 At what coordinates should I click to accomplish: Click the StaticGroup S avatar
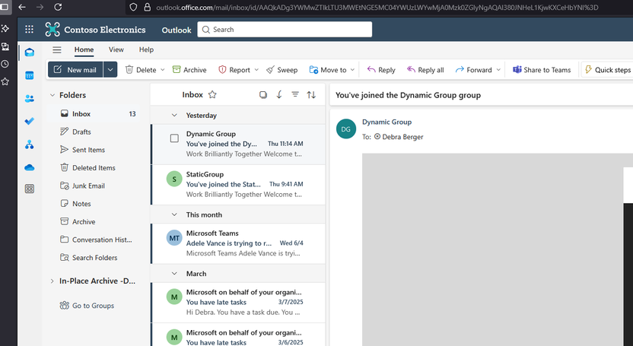tap(174, 179)
